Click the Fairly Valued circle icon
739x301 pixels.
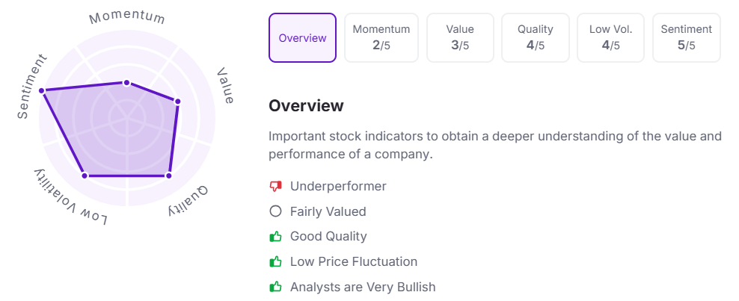[x=275, y=211]
